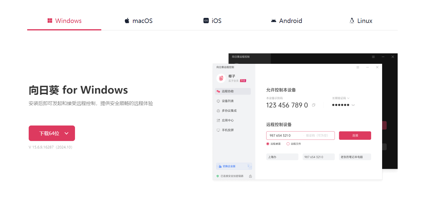Switch to the Android tab
Viewport: 435px width, 206px height.
[x=287, y=21]
